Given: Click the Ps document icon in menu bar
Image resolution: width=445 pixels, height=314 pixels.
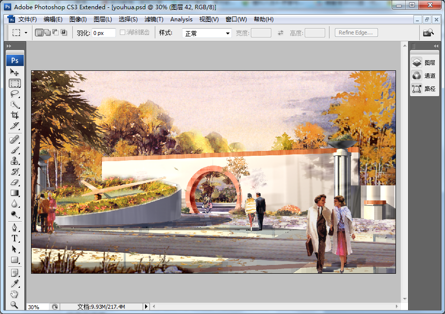Looking at the screenshot, I should click(11, 19).
